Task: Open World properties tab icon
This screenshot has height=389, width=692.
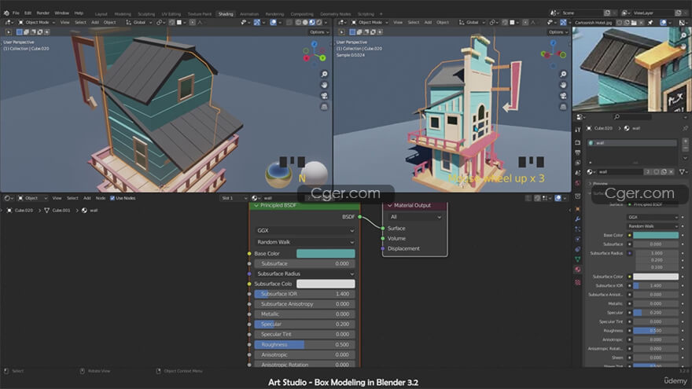Action: click(x=578, y=183)
